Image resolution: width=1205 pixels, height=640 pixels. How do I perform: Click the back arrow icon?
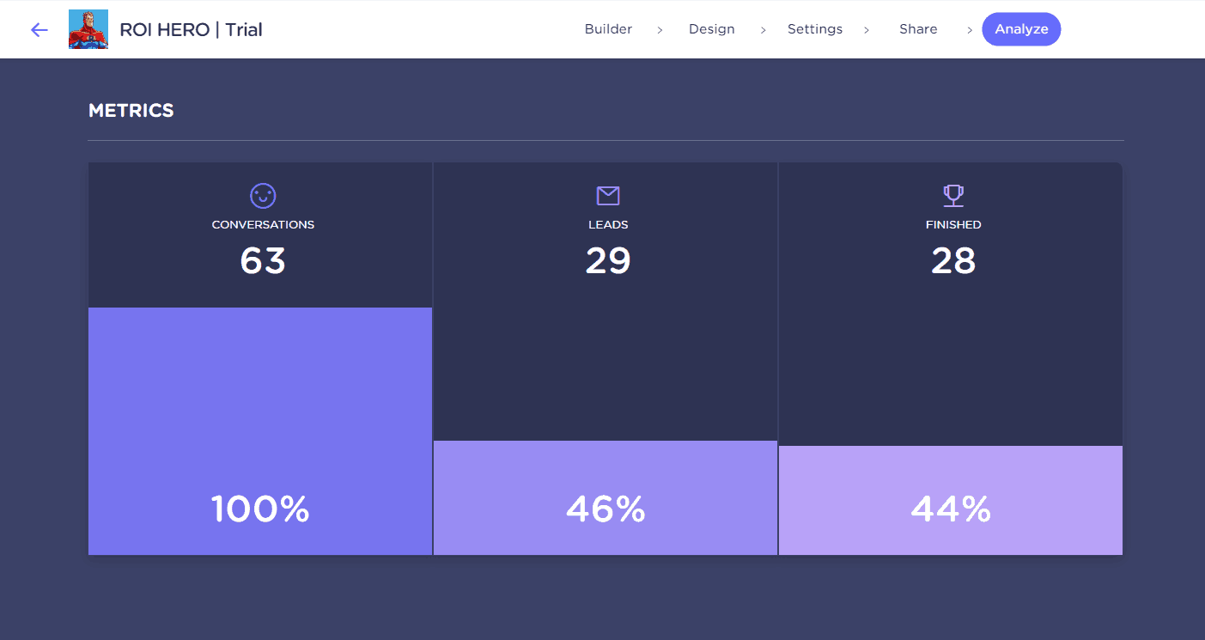pos(40,30)
